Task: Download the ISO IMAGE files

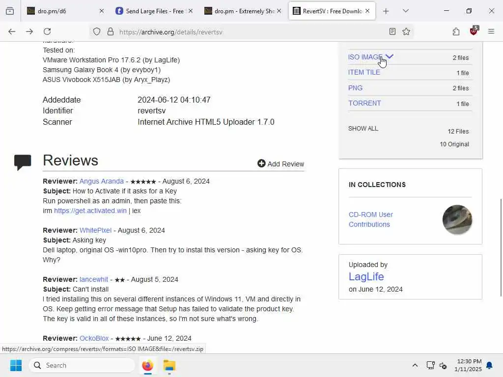Action: [x=365, y=57]
